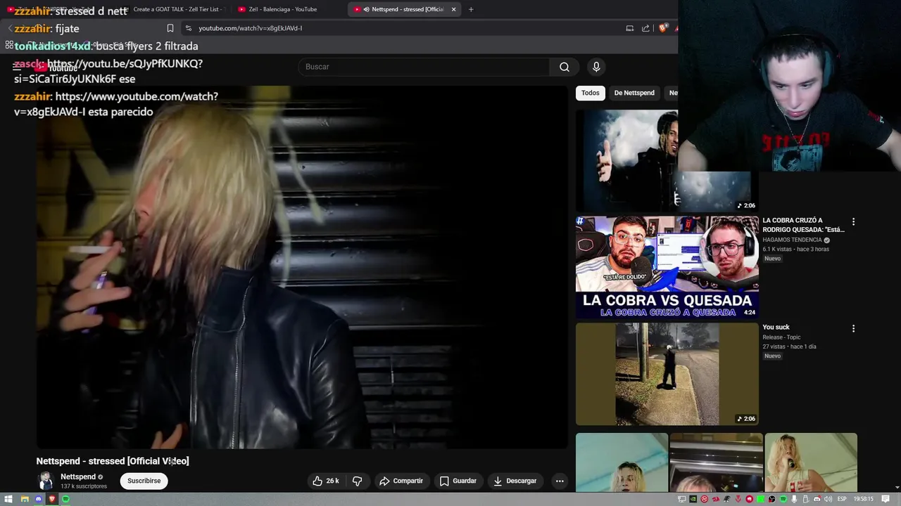Focus the Buscar search field

click(x=424, y=67)
